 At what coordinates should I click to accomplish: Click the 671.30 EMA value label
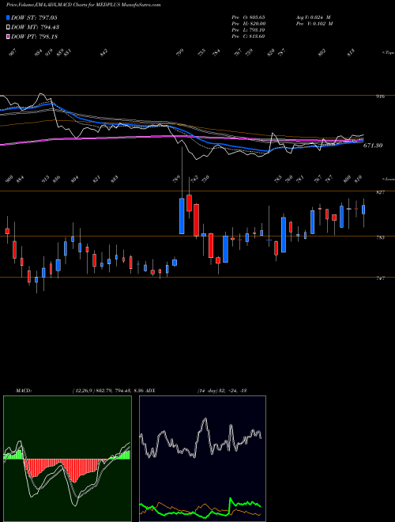pos(373,146)
